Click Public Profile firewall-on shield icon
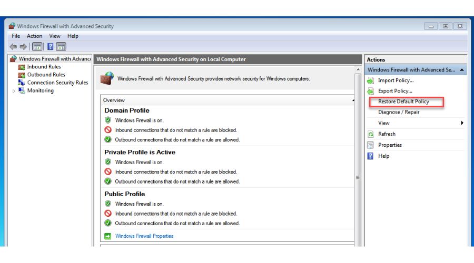474x263 pixels. click(x=108, y=204)
